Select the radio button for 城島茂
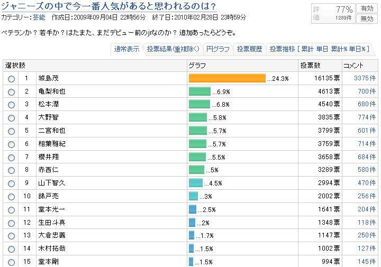The image size is (381, 267). point(12,79)
